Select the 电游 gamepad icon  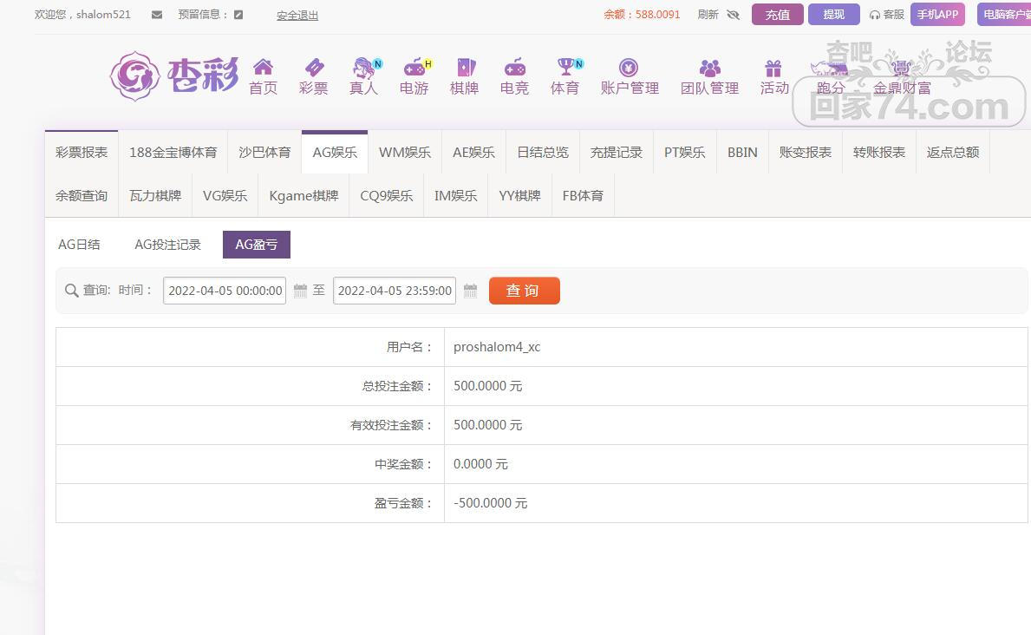[x=414, y=68]
